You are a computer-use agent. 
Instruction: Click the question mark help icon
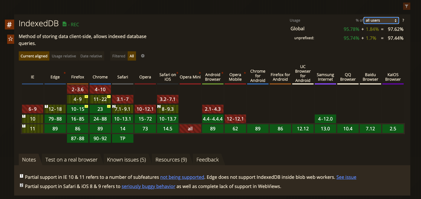pyautogui.click(x=403, y=20)
